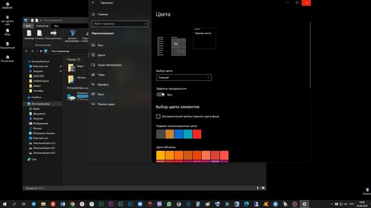Pick the cyan recently used color
The image size is (371, 208).
pos(188,134)
